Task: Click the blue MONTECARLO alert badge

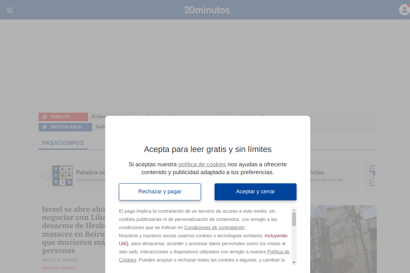Action: coord(65,127)
